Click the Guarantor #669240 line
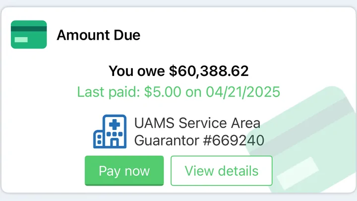Image resolution: width=357 pixels, height=201 pixels. [199, 140]
